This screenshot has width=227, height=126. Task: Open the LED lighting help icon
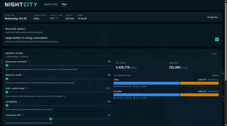pyautogui.click(x=19, y=102)
